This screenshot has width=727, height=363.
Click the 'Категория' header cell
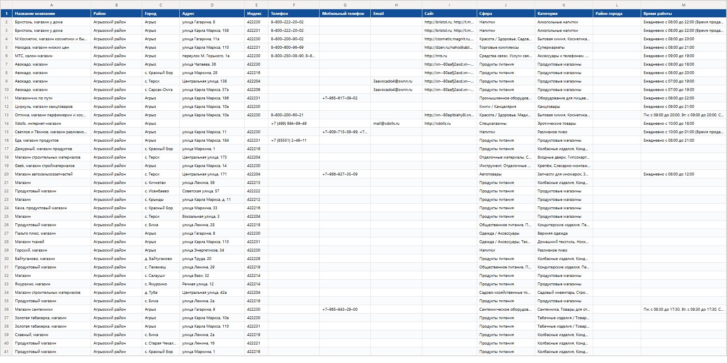(x=564, y=14)
